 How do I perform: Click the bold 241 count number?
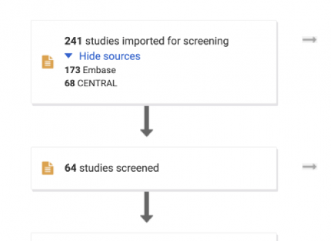pos(73,41)
